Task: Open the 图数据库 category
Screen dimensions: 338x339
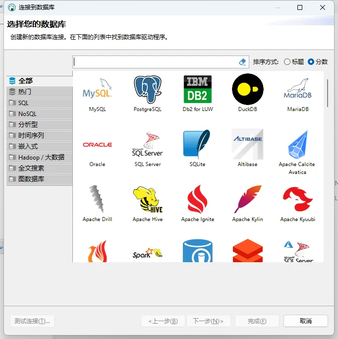Action: (x=39, y=179)
